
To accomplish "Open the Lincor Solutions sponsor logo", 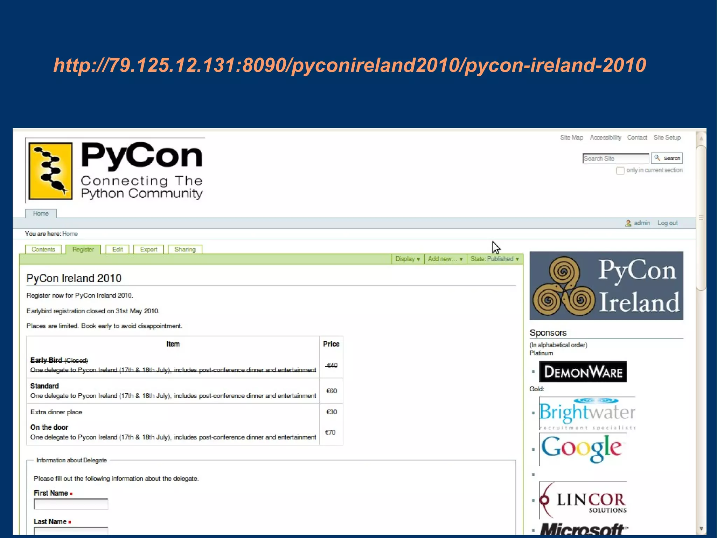I will click(583, 500).
